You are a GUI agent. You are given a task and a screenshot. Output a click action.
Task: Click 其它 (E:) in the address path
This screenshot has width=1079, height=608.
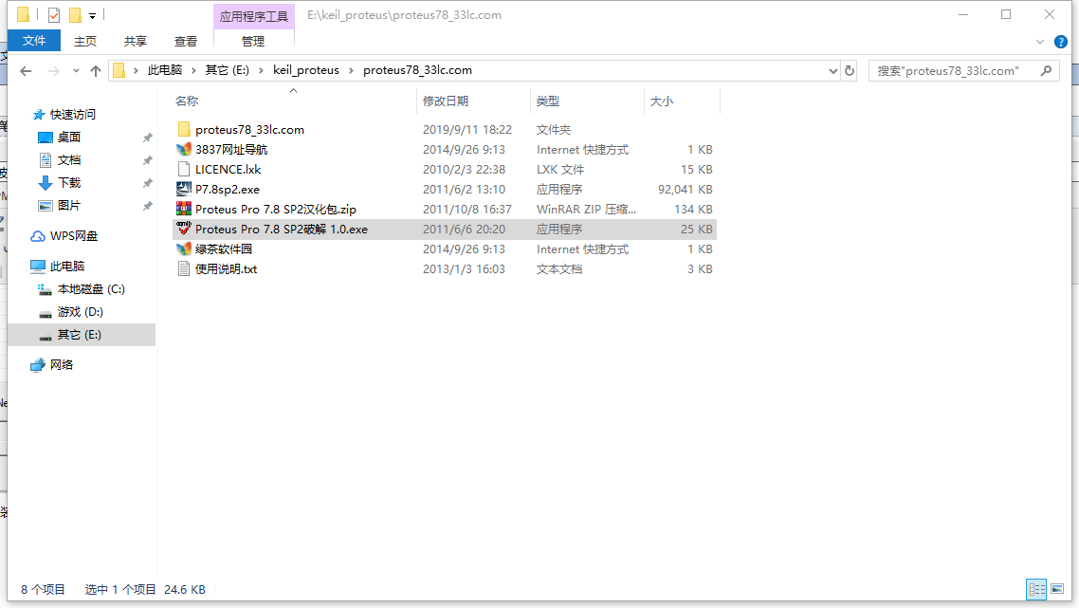pos(228,70)
